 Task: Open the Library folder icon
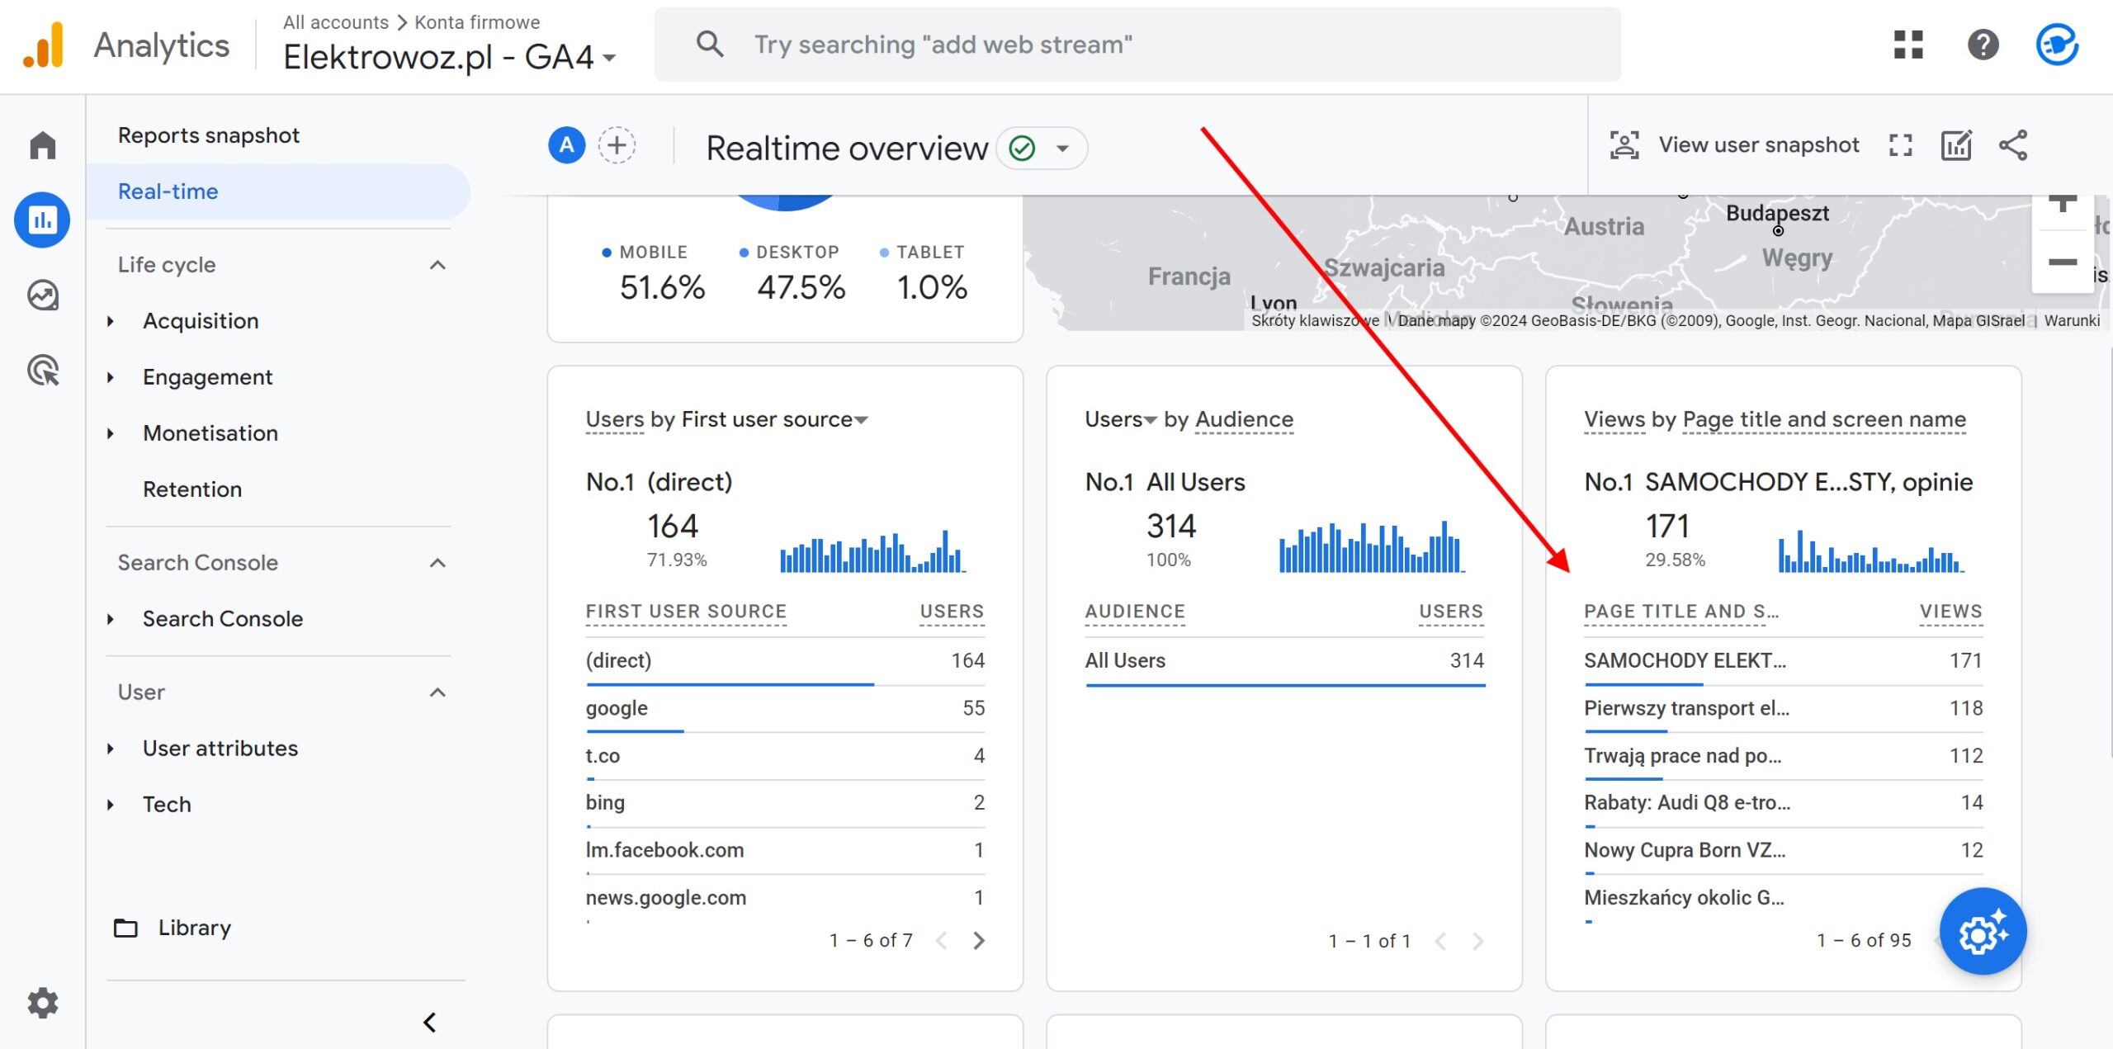[125, 928]
